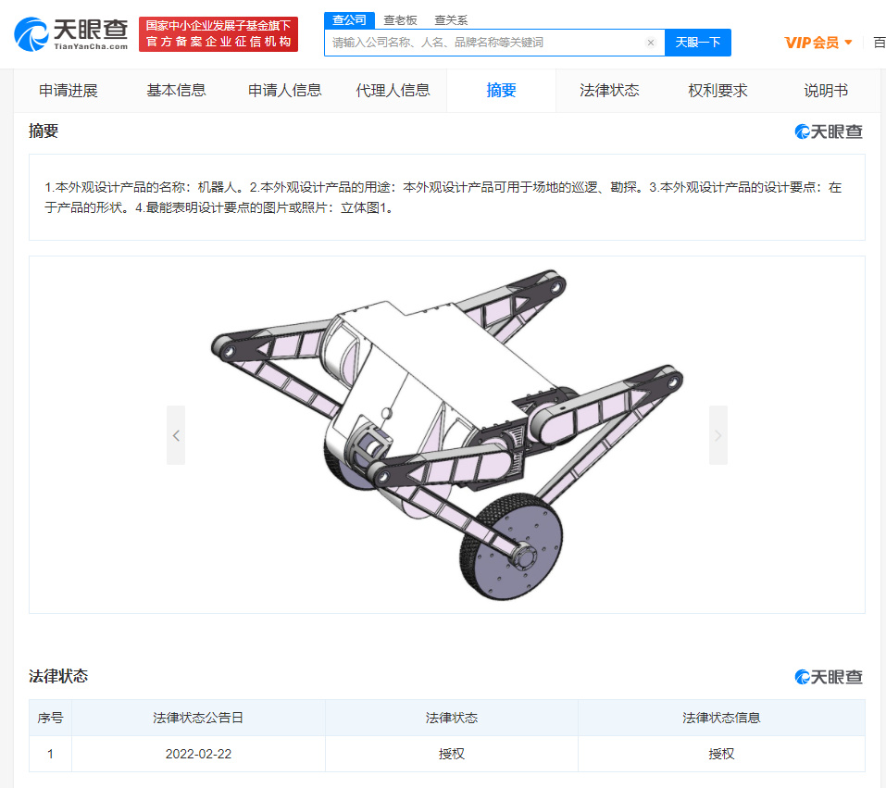Focus the company name search field
The width and height of the screenshot is (886, 788).
tap(486, 43)
